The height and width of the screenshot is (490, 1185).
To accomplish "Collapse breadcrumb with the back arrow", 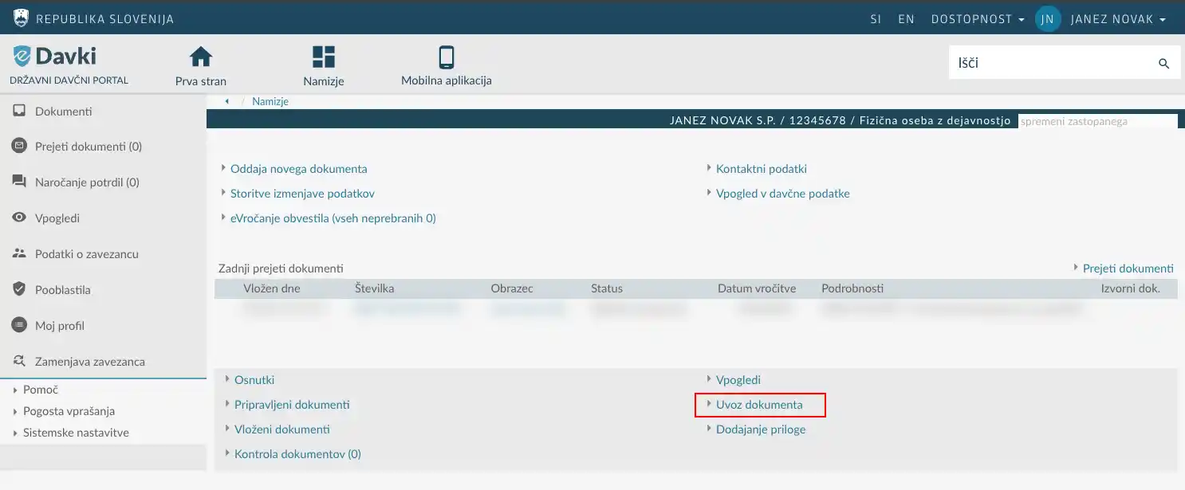I will 227,101.
